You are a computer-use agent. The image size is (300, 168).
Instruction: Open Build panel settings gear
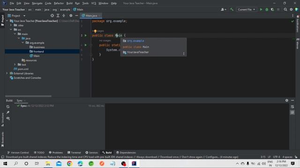coord(286,100)
